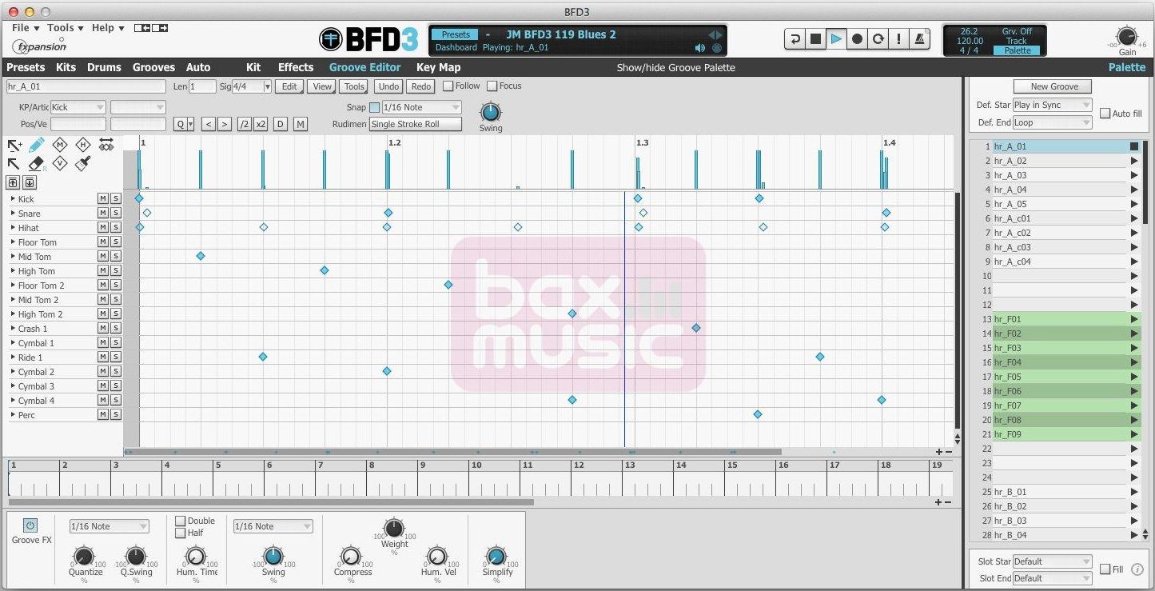Check the Auto fill checkbox

pyautogui.click(x=1105, y=114)
